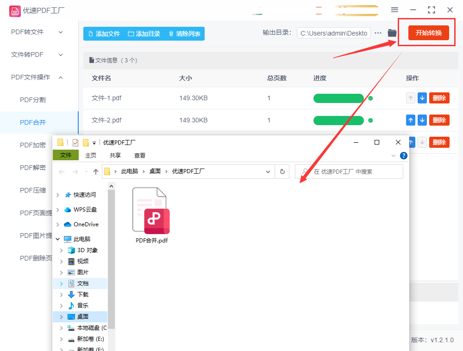Select 本地磁盘 (C in the navigation pane
The width and height of the screenshot is (463, 351).
coord(92,328)
